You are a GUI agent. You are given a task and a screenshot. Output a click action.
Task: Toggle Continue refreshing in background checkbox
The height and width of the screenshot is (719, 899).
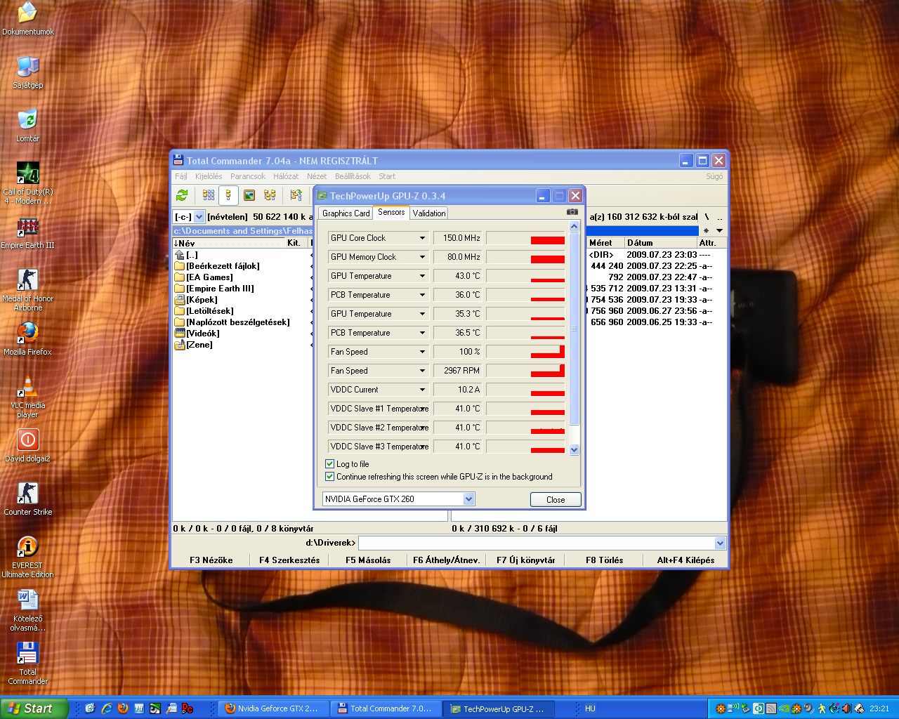pyautogui.click(x=329, y=476)
